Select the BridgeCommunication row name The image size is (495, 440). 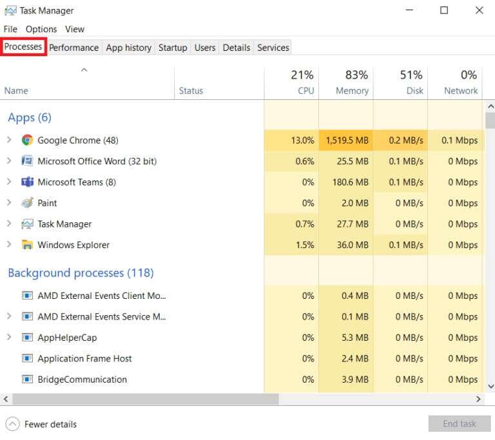(82, 379)
